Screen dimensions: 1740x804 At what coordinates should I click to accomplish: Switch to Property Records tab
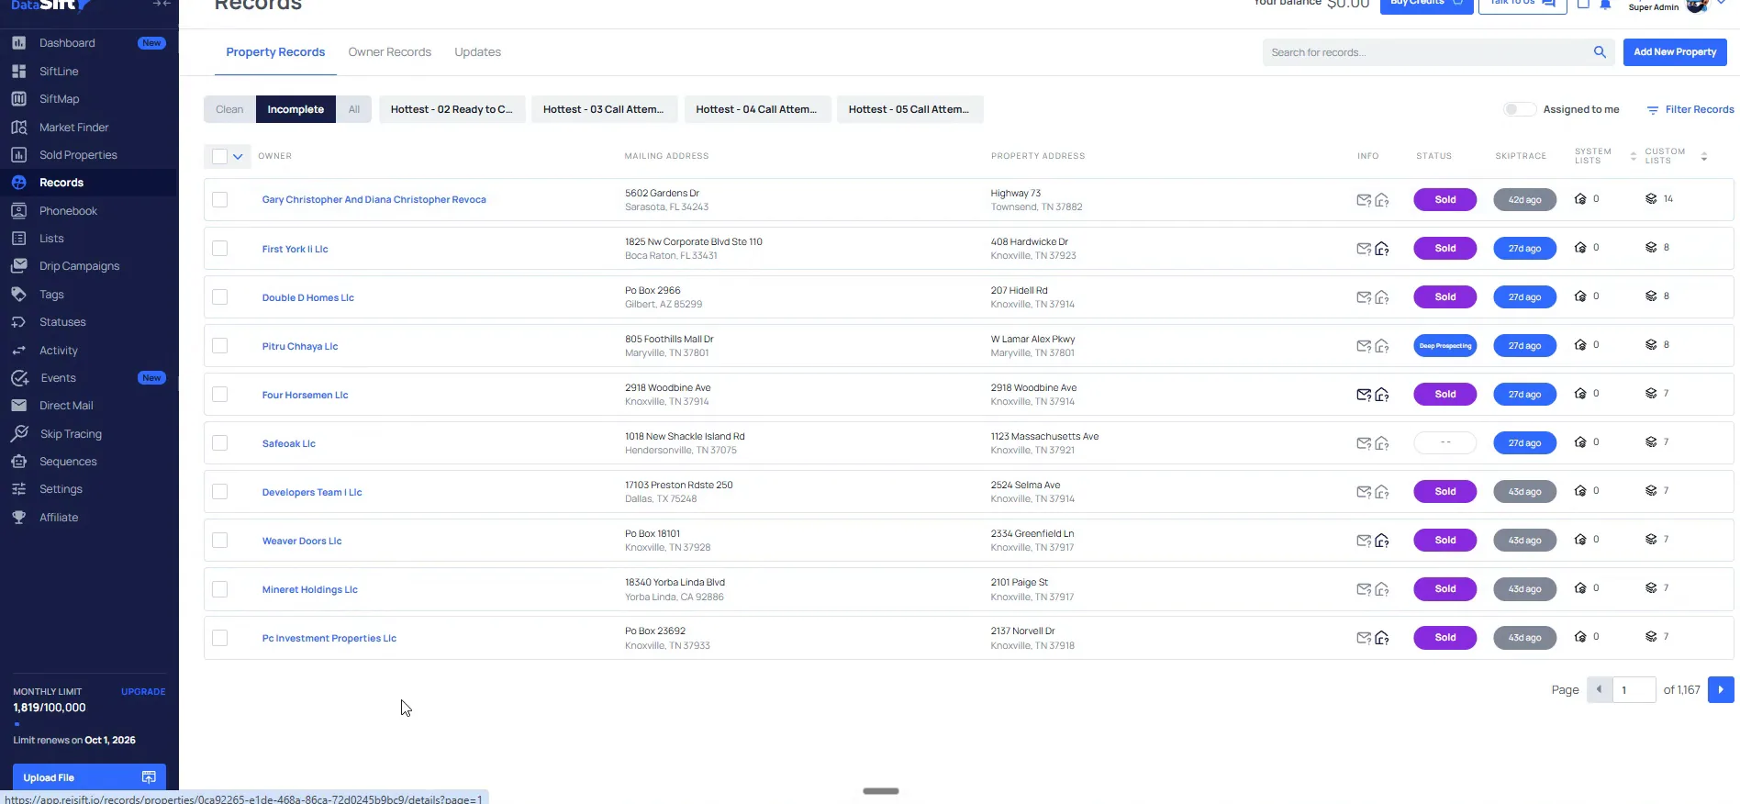pyautogui.click(x=275, y=52)
